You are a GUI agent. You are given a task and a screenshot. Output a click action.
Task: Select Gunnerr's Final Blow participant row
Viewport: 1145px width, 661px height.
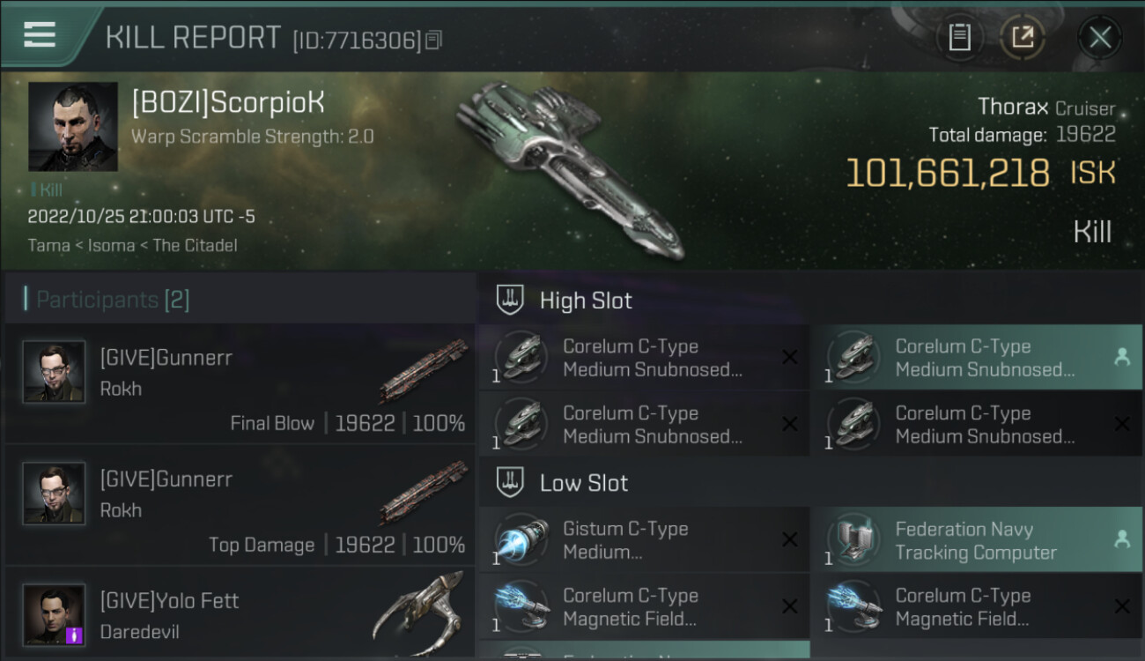240,383
